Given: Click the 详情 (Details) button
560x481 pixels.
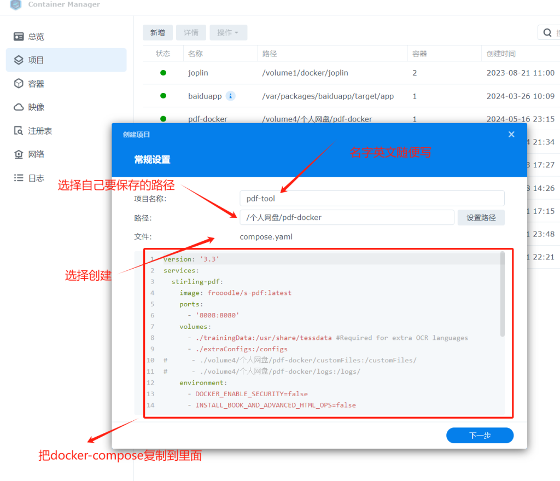Looking at the screenshot, I should [x=191, y=32].
